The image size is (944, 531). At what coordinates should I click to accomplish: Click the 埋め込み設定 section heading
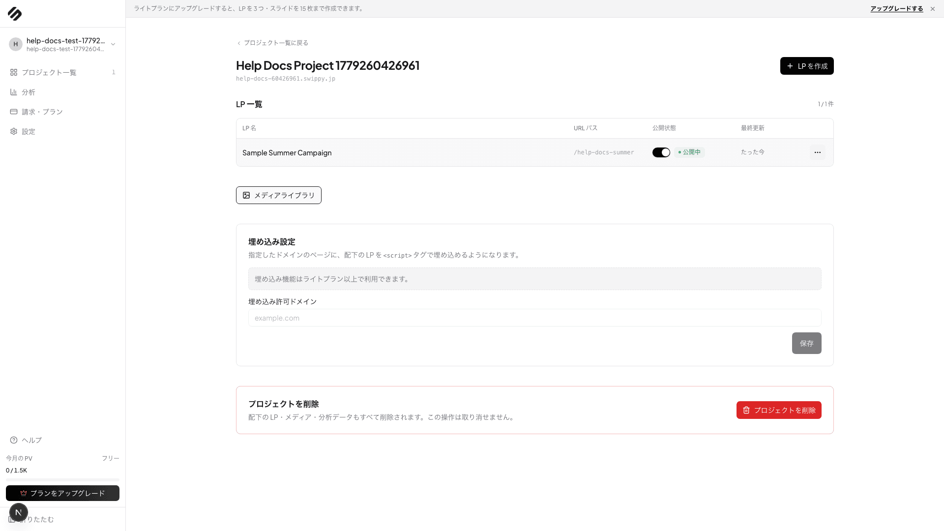click(272, 242)
